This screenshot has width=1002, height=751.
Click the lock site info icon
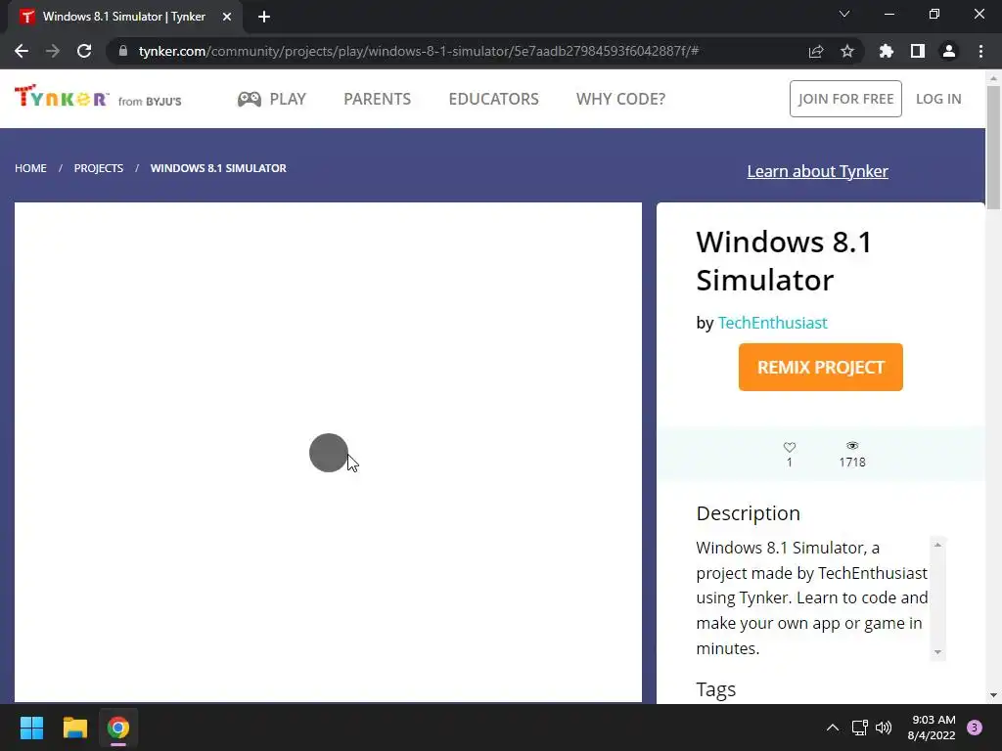[123, 51]
